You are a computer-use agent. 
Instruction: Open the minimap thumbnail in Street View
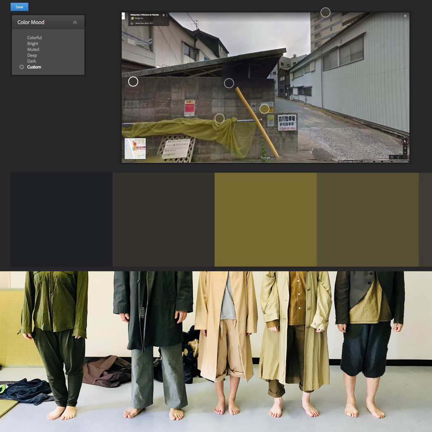[x=135, y=149]
